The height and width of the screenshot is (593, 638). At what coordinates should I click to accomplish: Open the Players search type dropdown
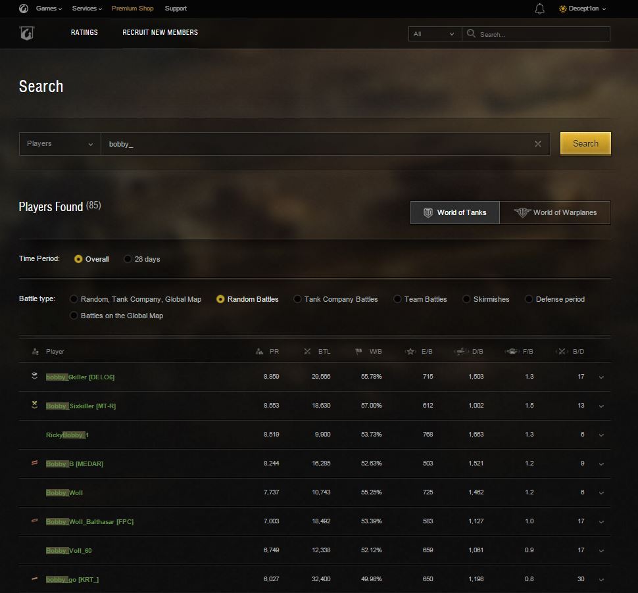(x=59, y=144)
